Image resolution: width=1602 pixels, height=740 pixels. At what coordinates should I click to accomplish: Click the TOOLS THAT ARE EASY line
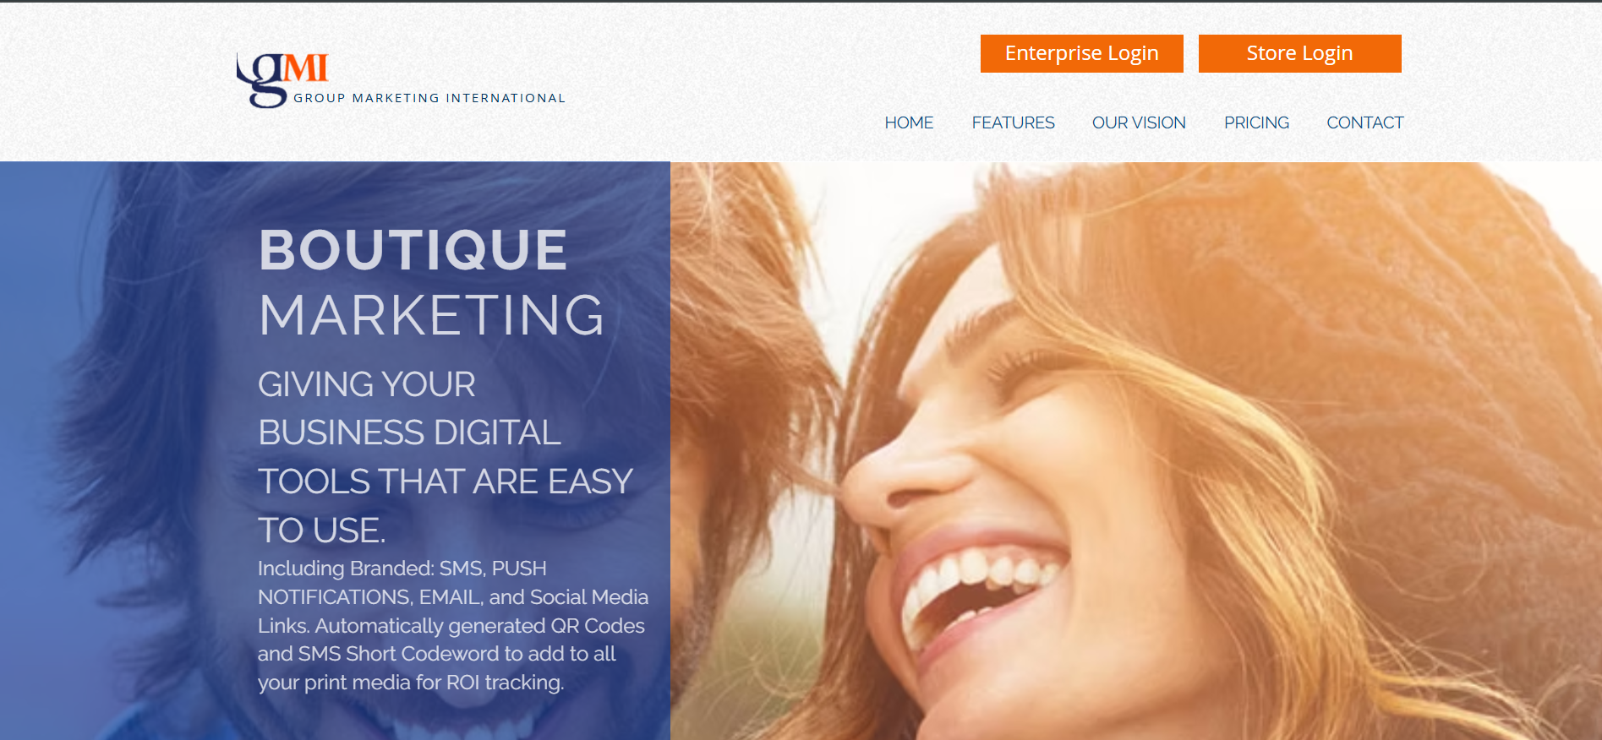(446, 482)
